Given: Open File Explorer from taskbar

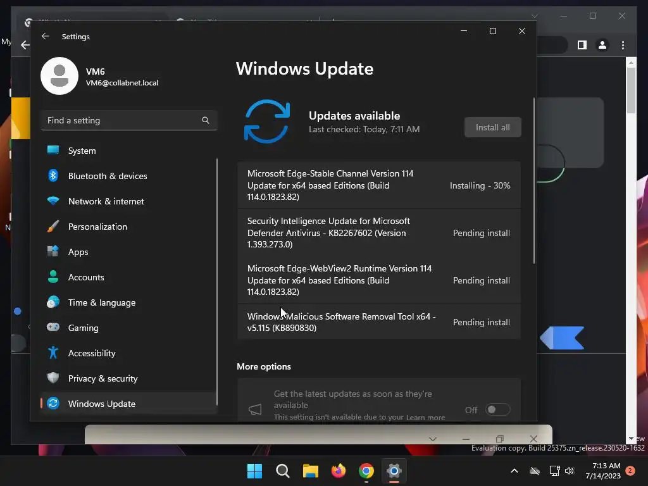Looking at the screenshot, I should click(x=310, y=471).
